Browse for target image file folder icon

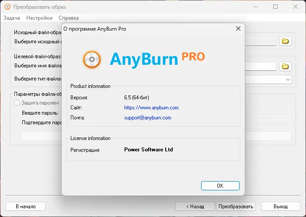pyautogui.click(x=285, y=66)
